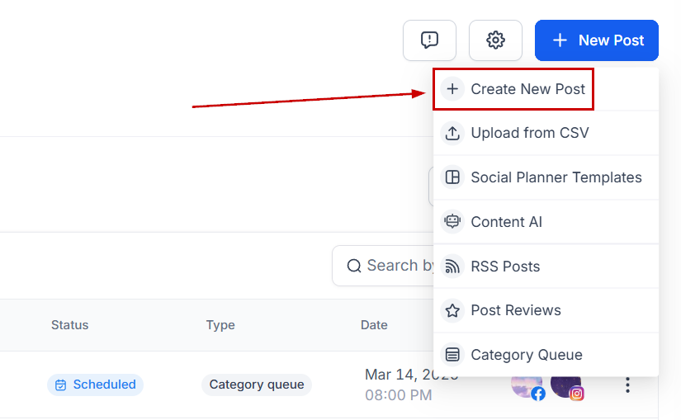The image size is (681, 420).
Task: Choose Upload from CSV option
Action: pos(529,133)
